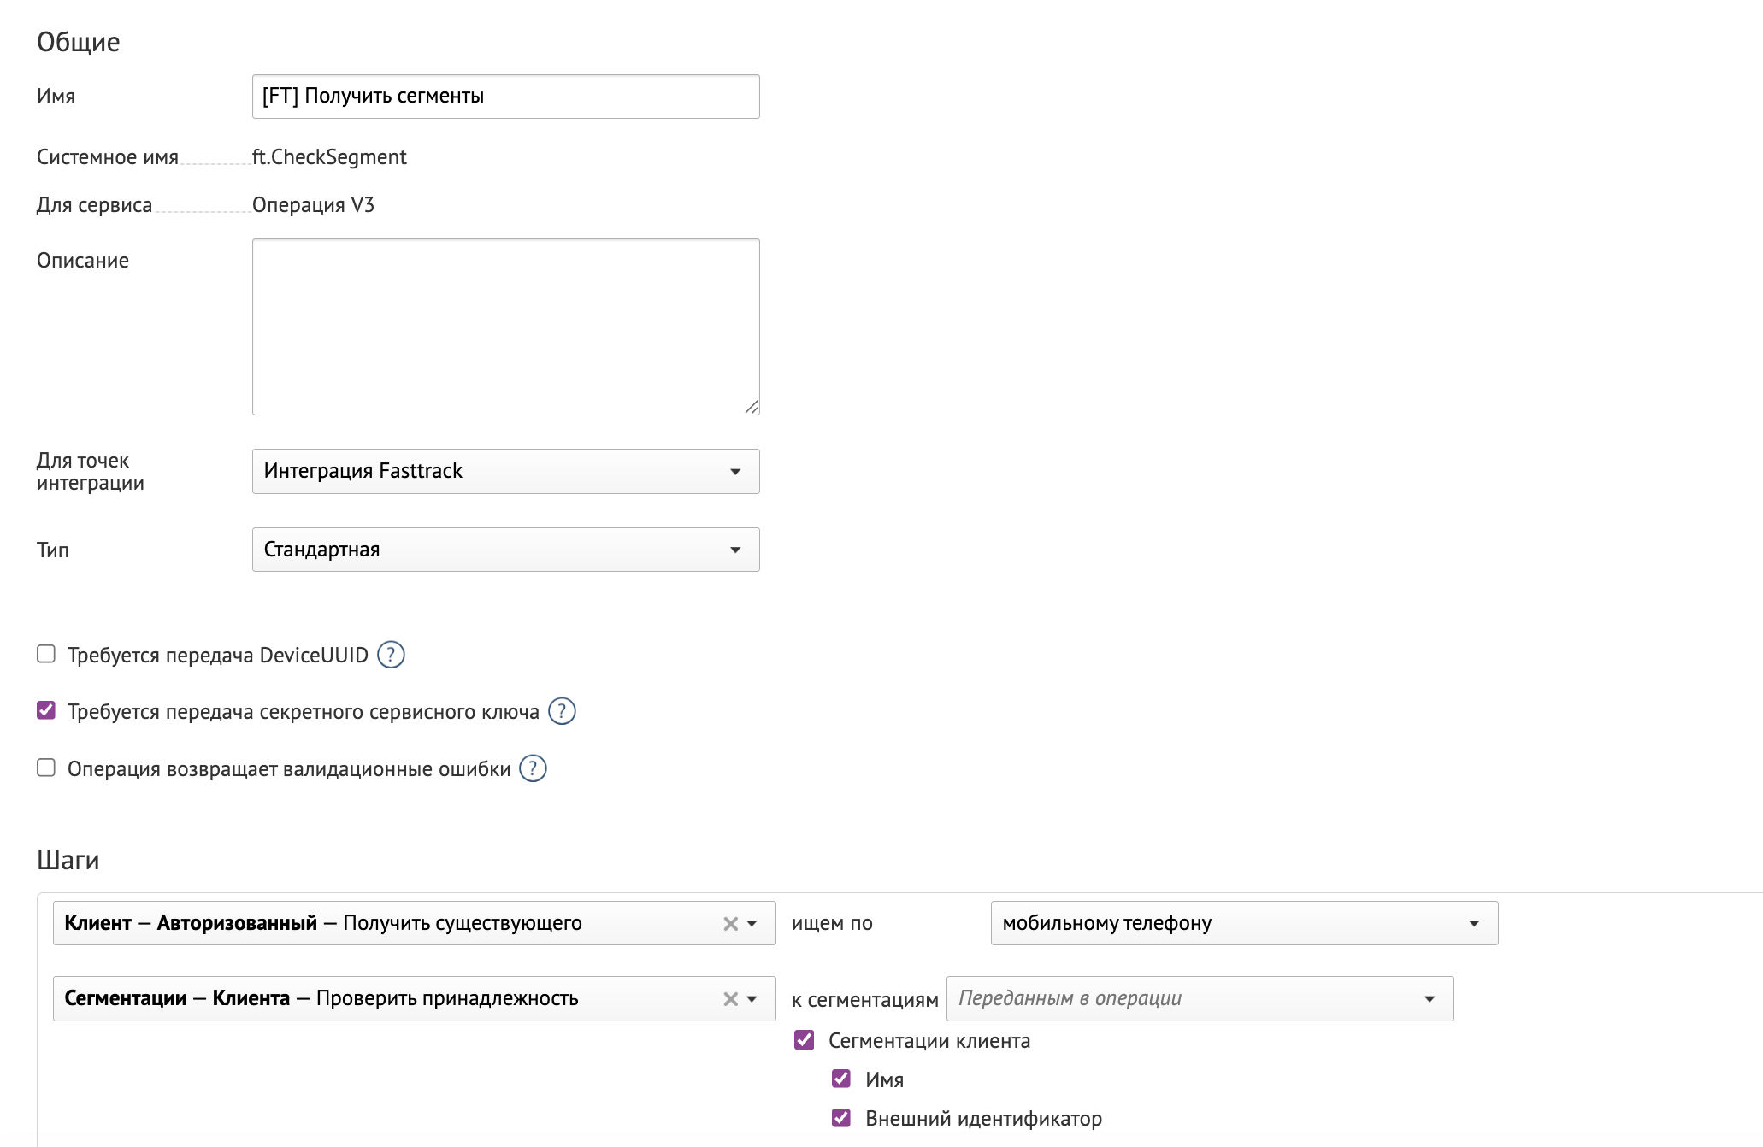The height and width of the screenshot is (1147, 1763).
Task: Expand dropdown arrow on segmentation step selector
Action: click(752, 997)
